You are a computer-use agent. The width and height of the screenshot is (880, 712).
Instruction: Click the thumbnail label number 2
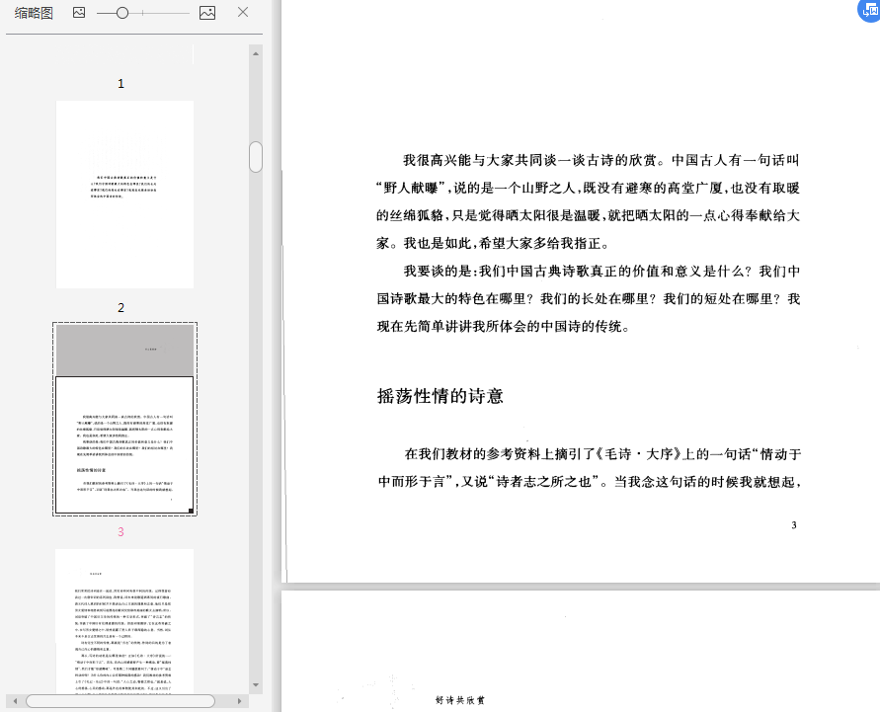point(120,307)
